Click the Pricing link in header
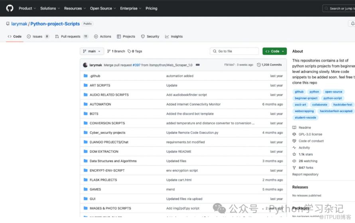355x223 pixels. tap(151, 8)
